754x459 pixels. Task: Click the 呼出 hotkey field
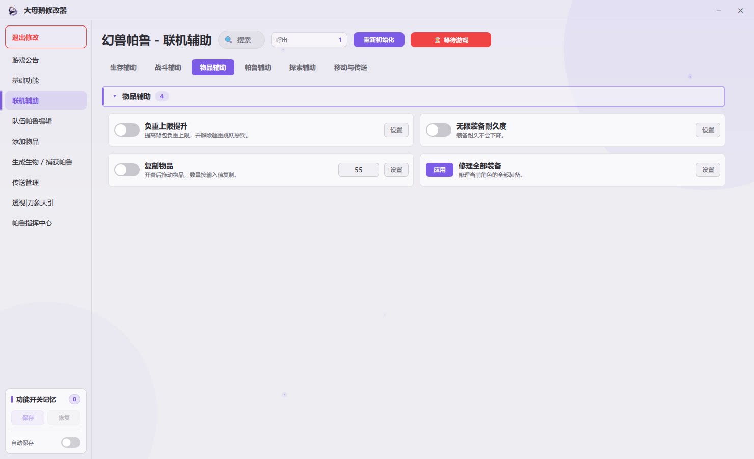tap(309, 40)
